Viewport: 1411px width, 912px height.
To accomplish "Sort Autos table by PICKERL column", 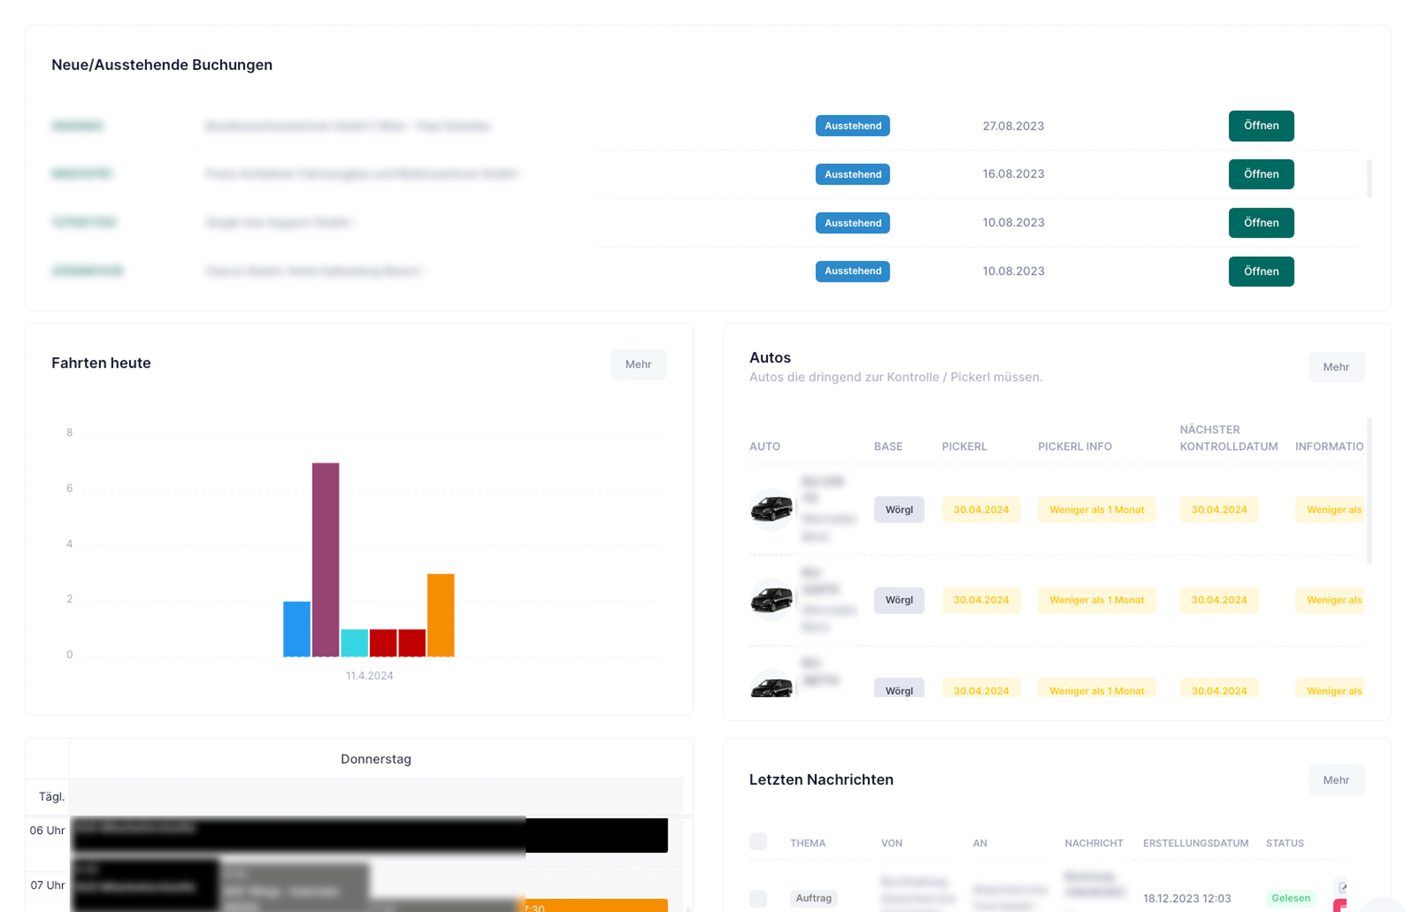I will pos(964,447).
